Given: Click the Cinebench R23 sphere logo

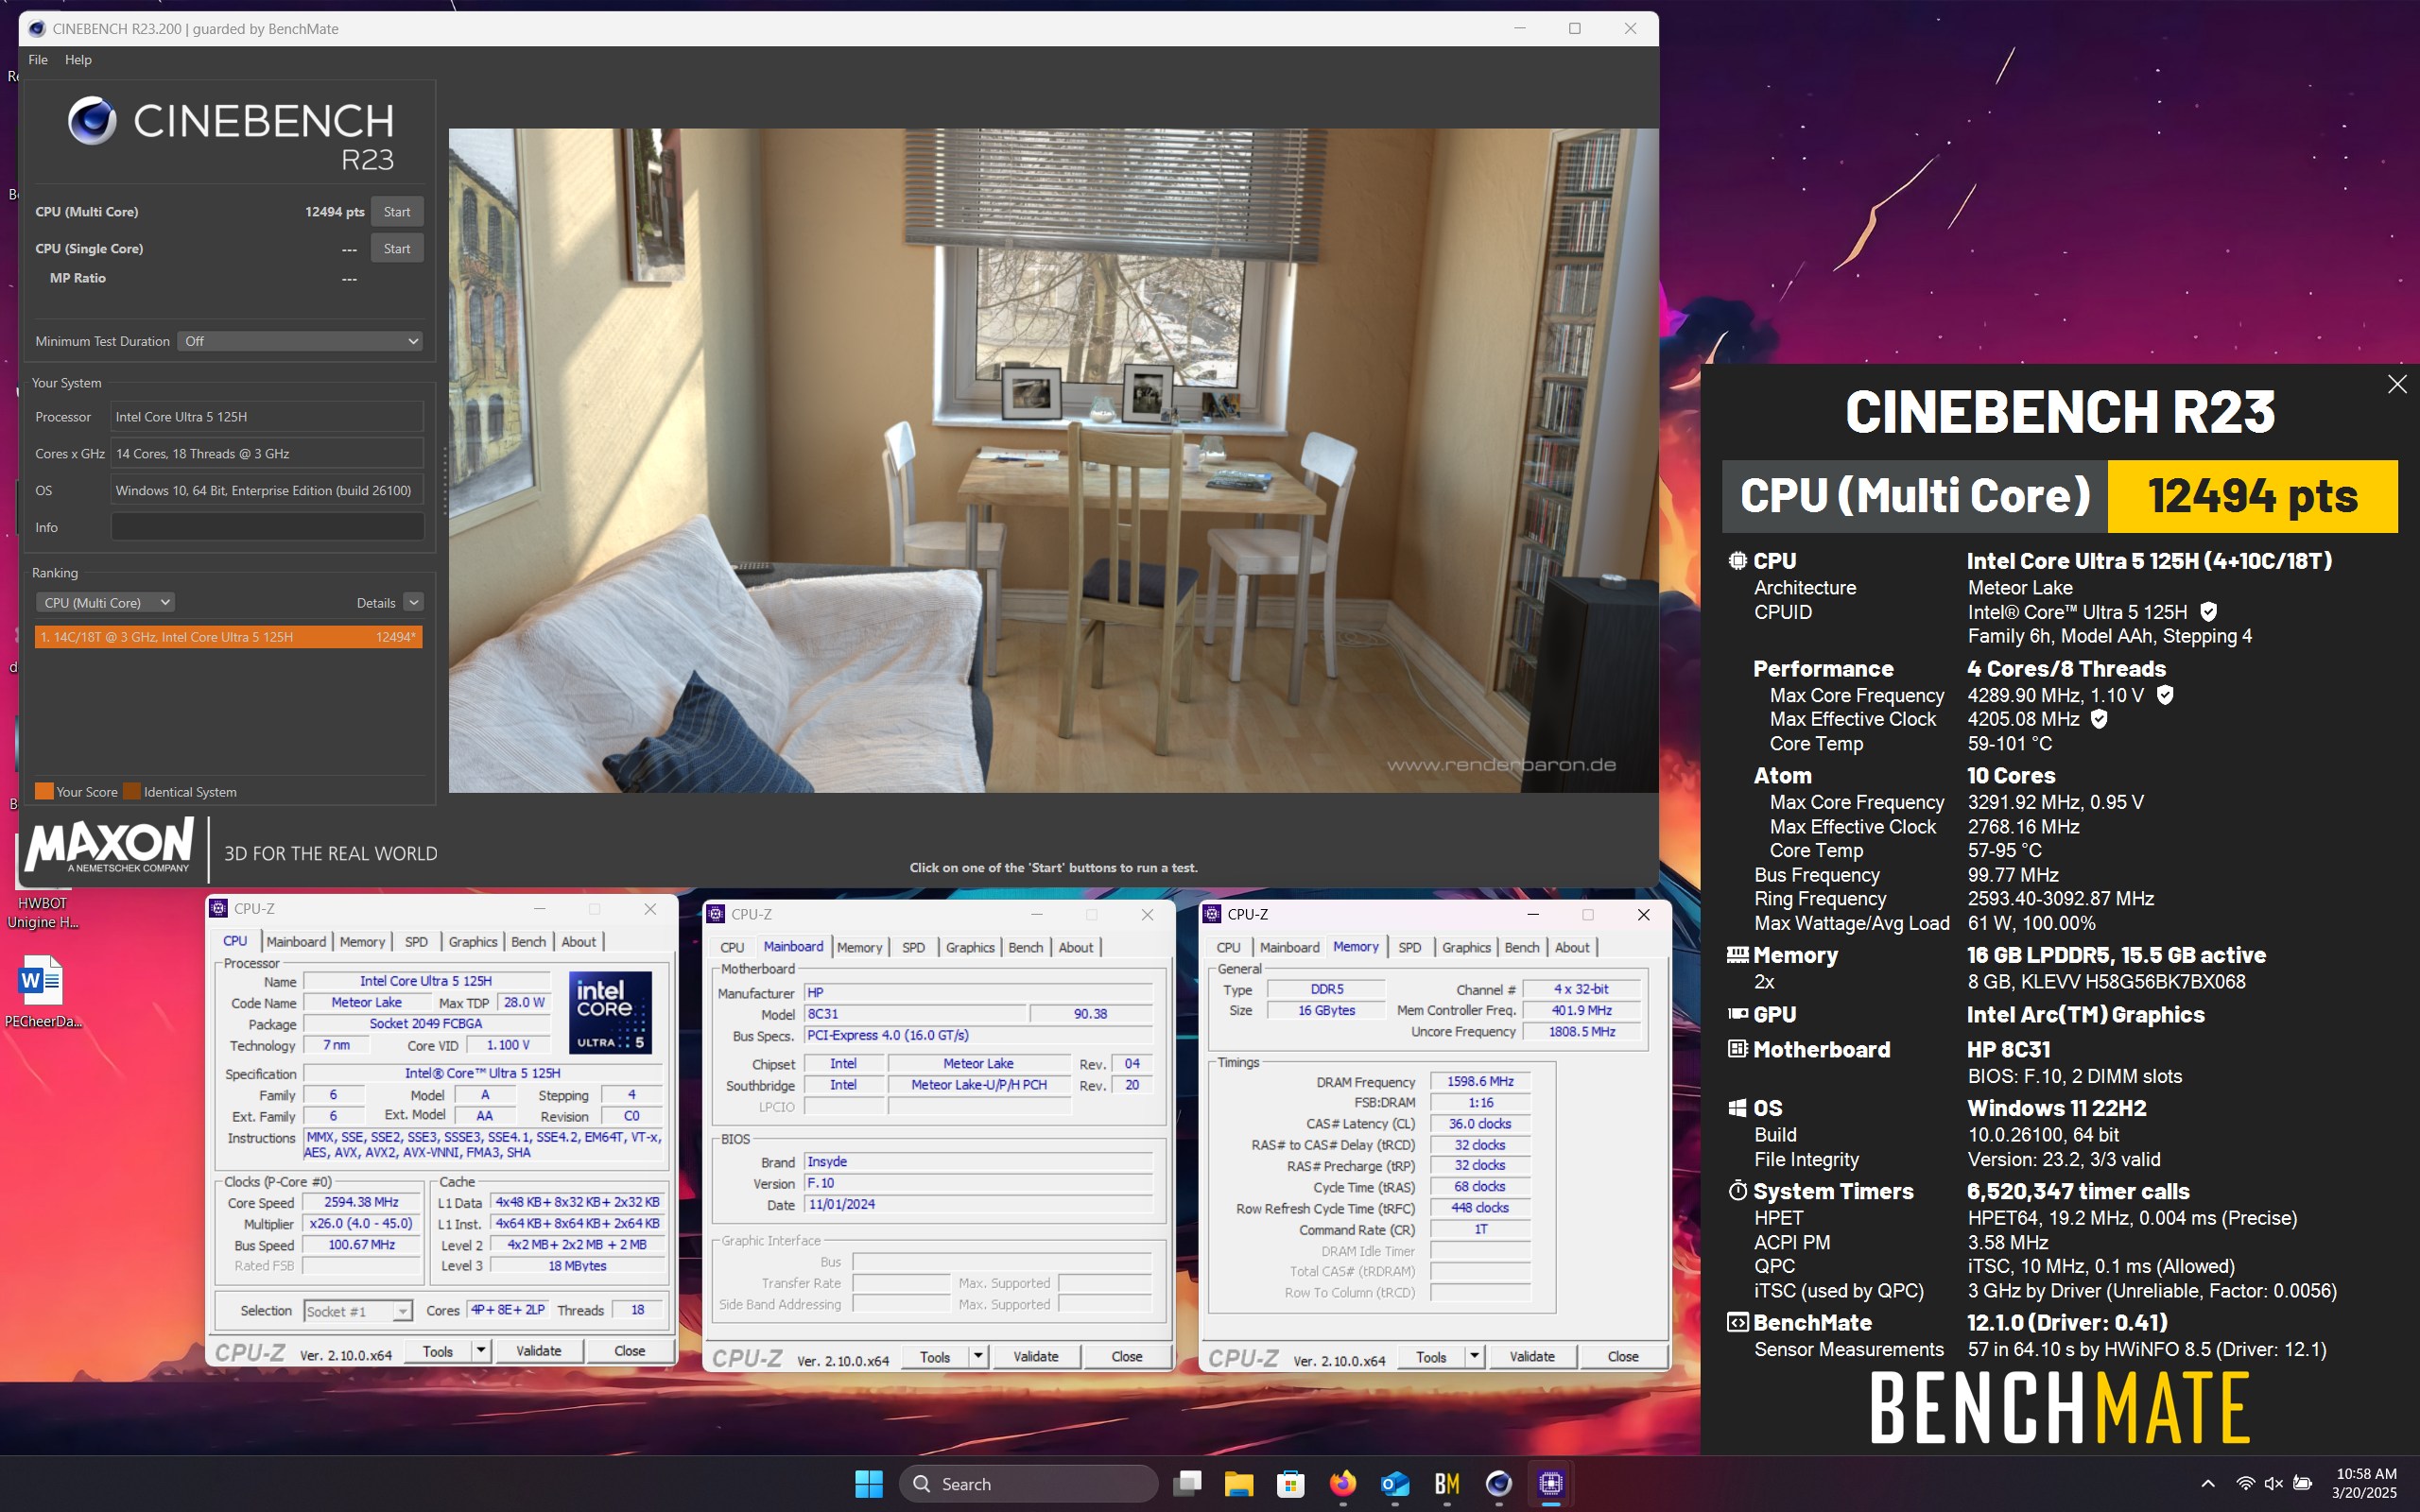Looking at the screenshot, I should pos(92,121).
